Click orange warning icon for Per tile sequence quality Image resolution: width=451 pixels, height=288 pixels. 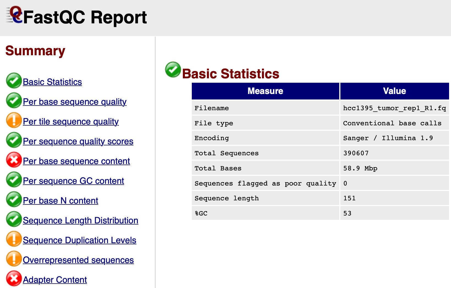pos(14,120)
